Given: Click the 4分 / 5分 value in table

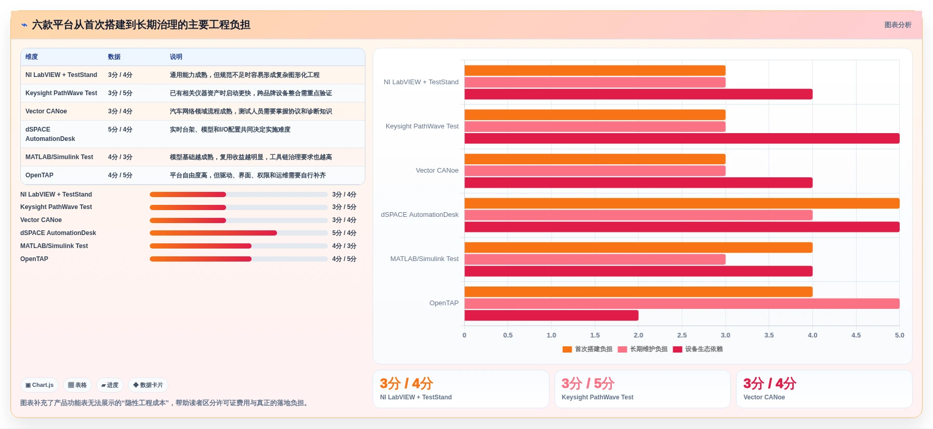Looking at the screenshot, I should tap(120, 175).
